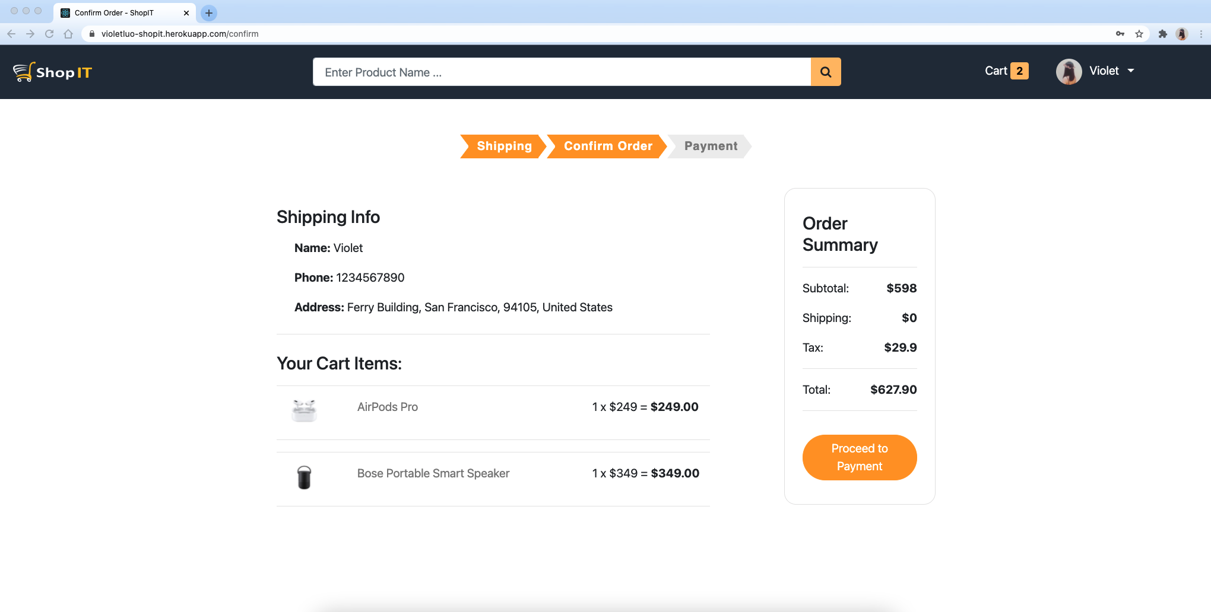Reload the page with refresh icon
The image size is (1211, 612).
point(49,34)
